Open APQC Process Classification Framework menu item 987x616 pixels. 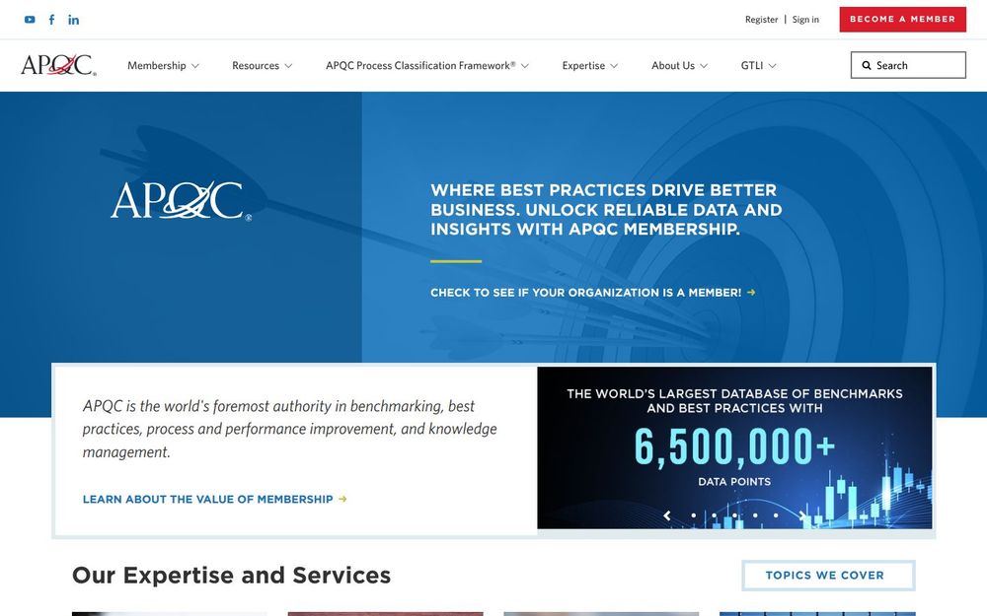click(x=420, y=65)
